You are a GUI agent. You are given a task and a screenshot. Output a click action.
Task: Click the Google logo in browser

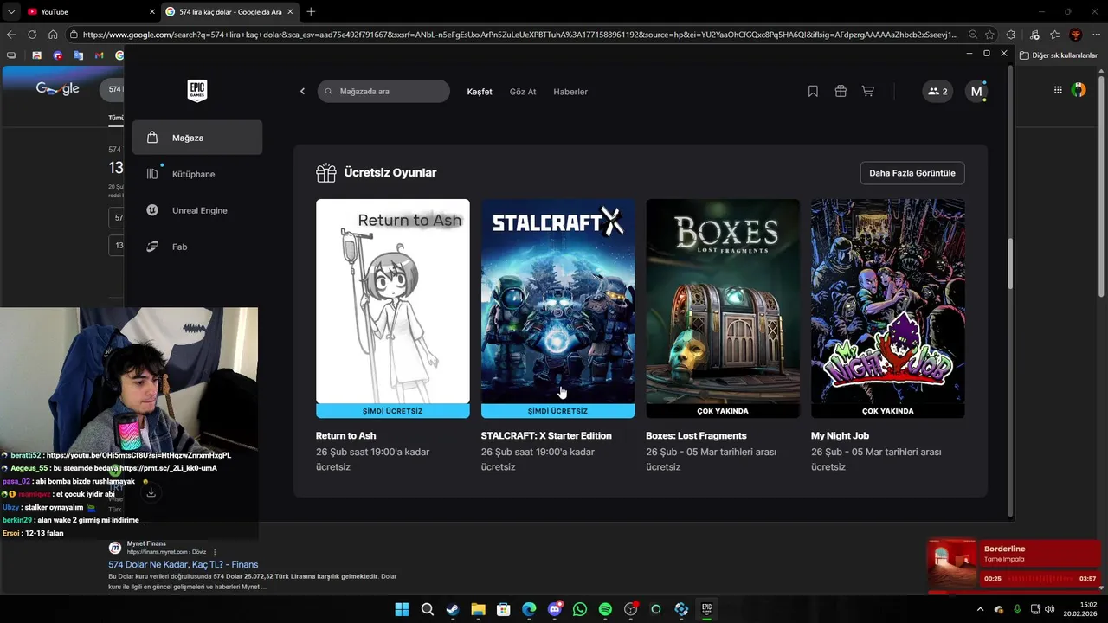click(58, 88)
